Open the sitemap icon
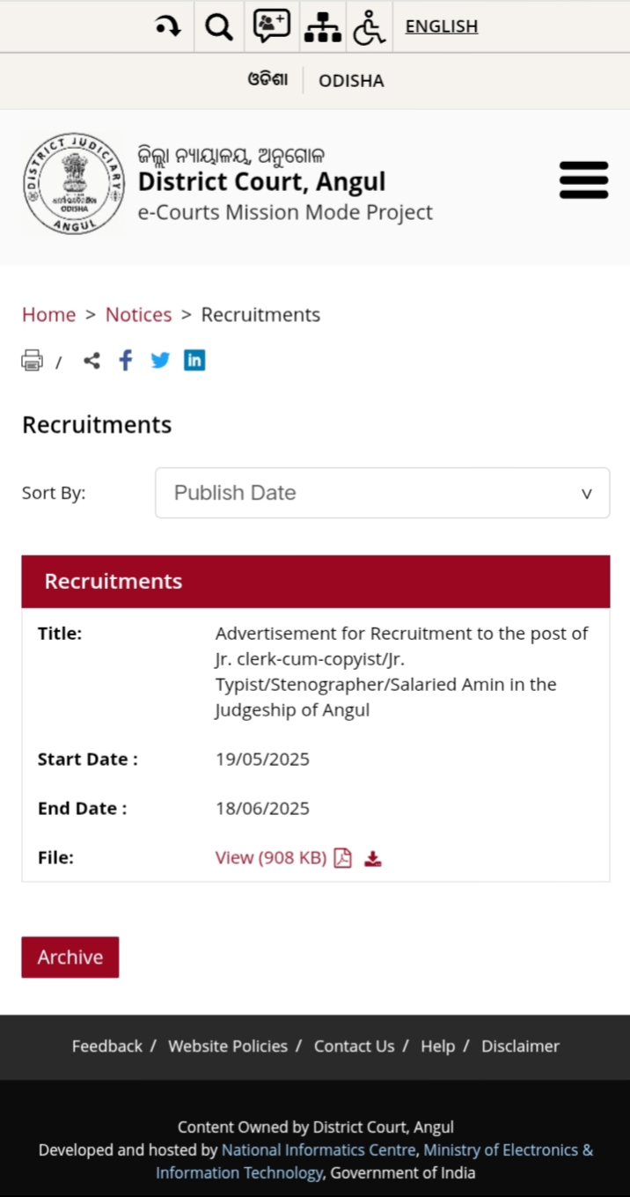This screenshot has width=630, height=1197. coord(322,26)
